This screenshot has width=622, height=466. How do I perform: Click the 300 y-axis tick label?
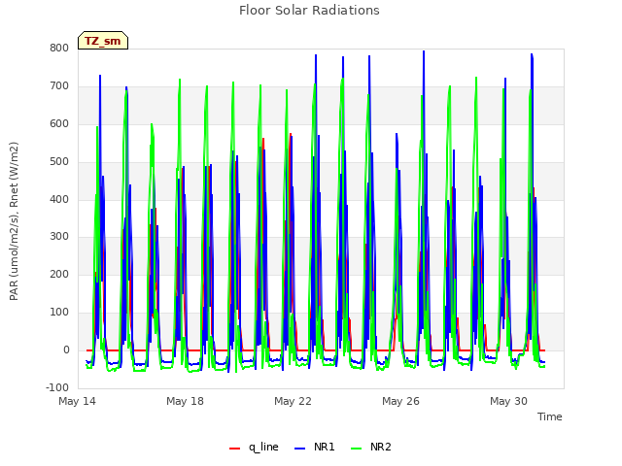(x=59, y=237)
